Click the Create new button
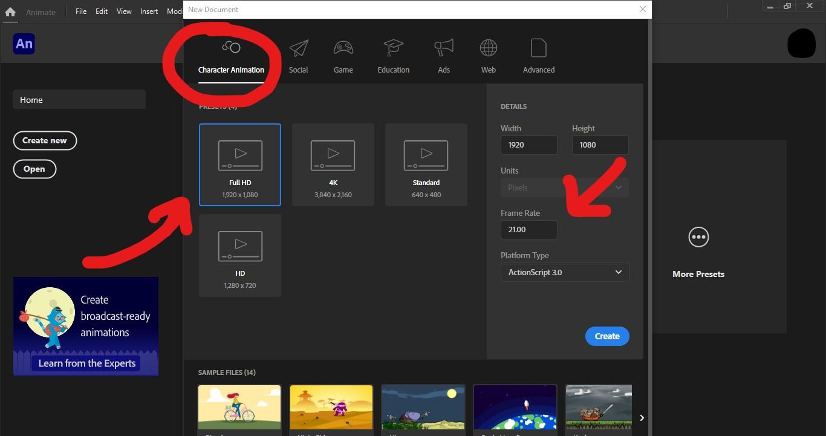This screenshot has height=436, width=826. pyautogui.click(x=45, y=140)
